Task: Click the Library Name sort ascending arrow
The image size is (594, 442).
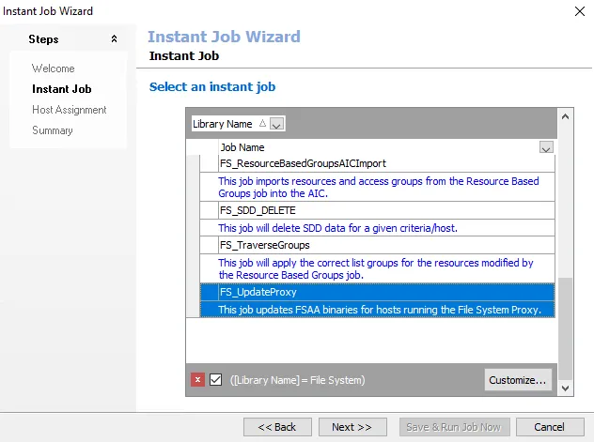Action: coord(262,123)
